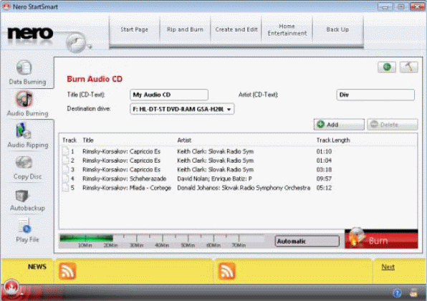
Task: Click the Donald Johanos artist cell
Action: pyautogui.click(x=244, y=188)
